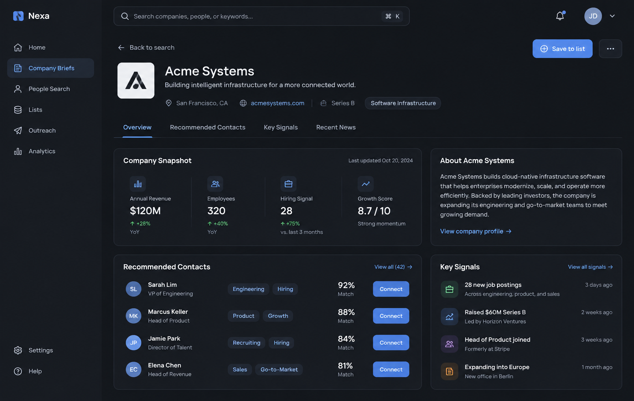Click the Head of Product joined icon
Image resolution: width=634 pixels, height=401 pixels.
(x=450, y=344)
